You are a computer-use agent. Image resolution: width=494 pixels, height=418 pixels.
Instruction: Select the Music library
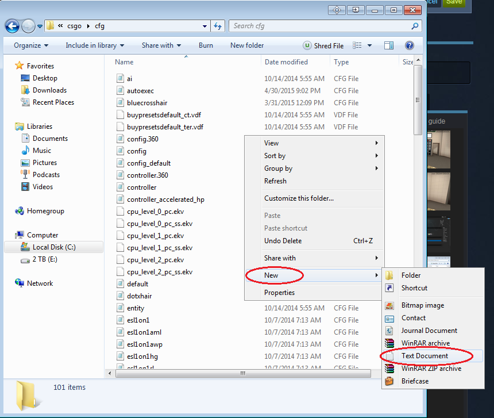pyautogui.click(x=36, y=151)
